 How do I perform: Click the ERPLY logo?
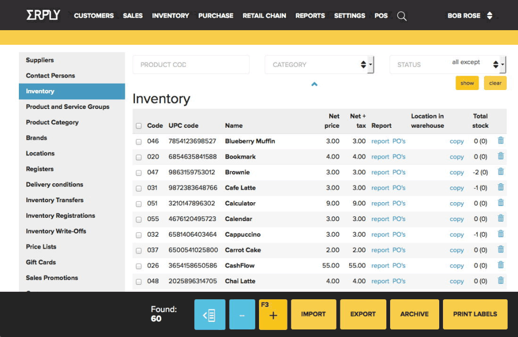coord(42,15)
